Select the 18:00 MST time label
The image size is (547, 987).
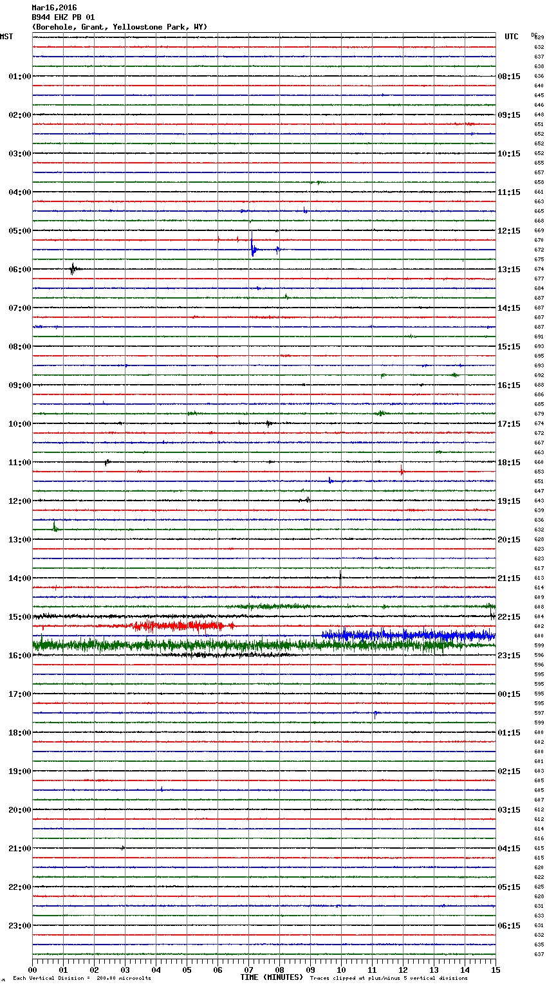click(19, 733)
